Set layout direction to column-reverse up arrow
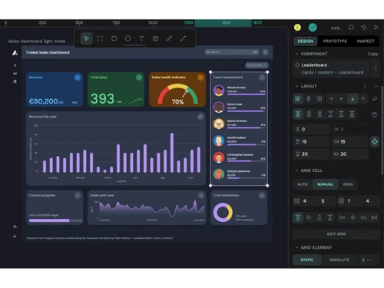Viewport: 384px width, 288px height. pyautogui.click(x=363, y=99)
